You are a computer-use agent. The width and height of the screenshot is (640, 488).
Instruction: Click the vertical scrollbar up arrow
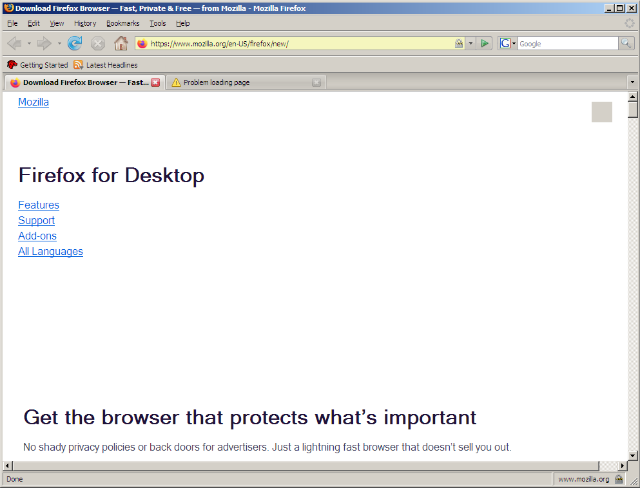click(633, 97)
